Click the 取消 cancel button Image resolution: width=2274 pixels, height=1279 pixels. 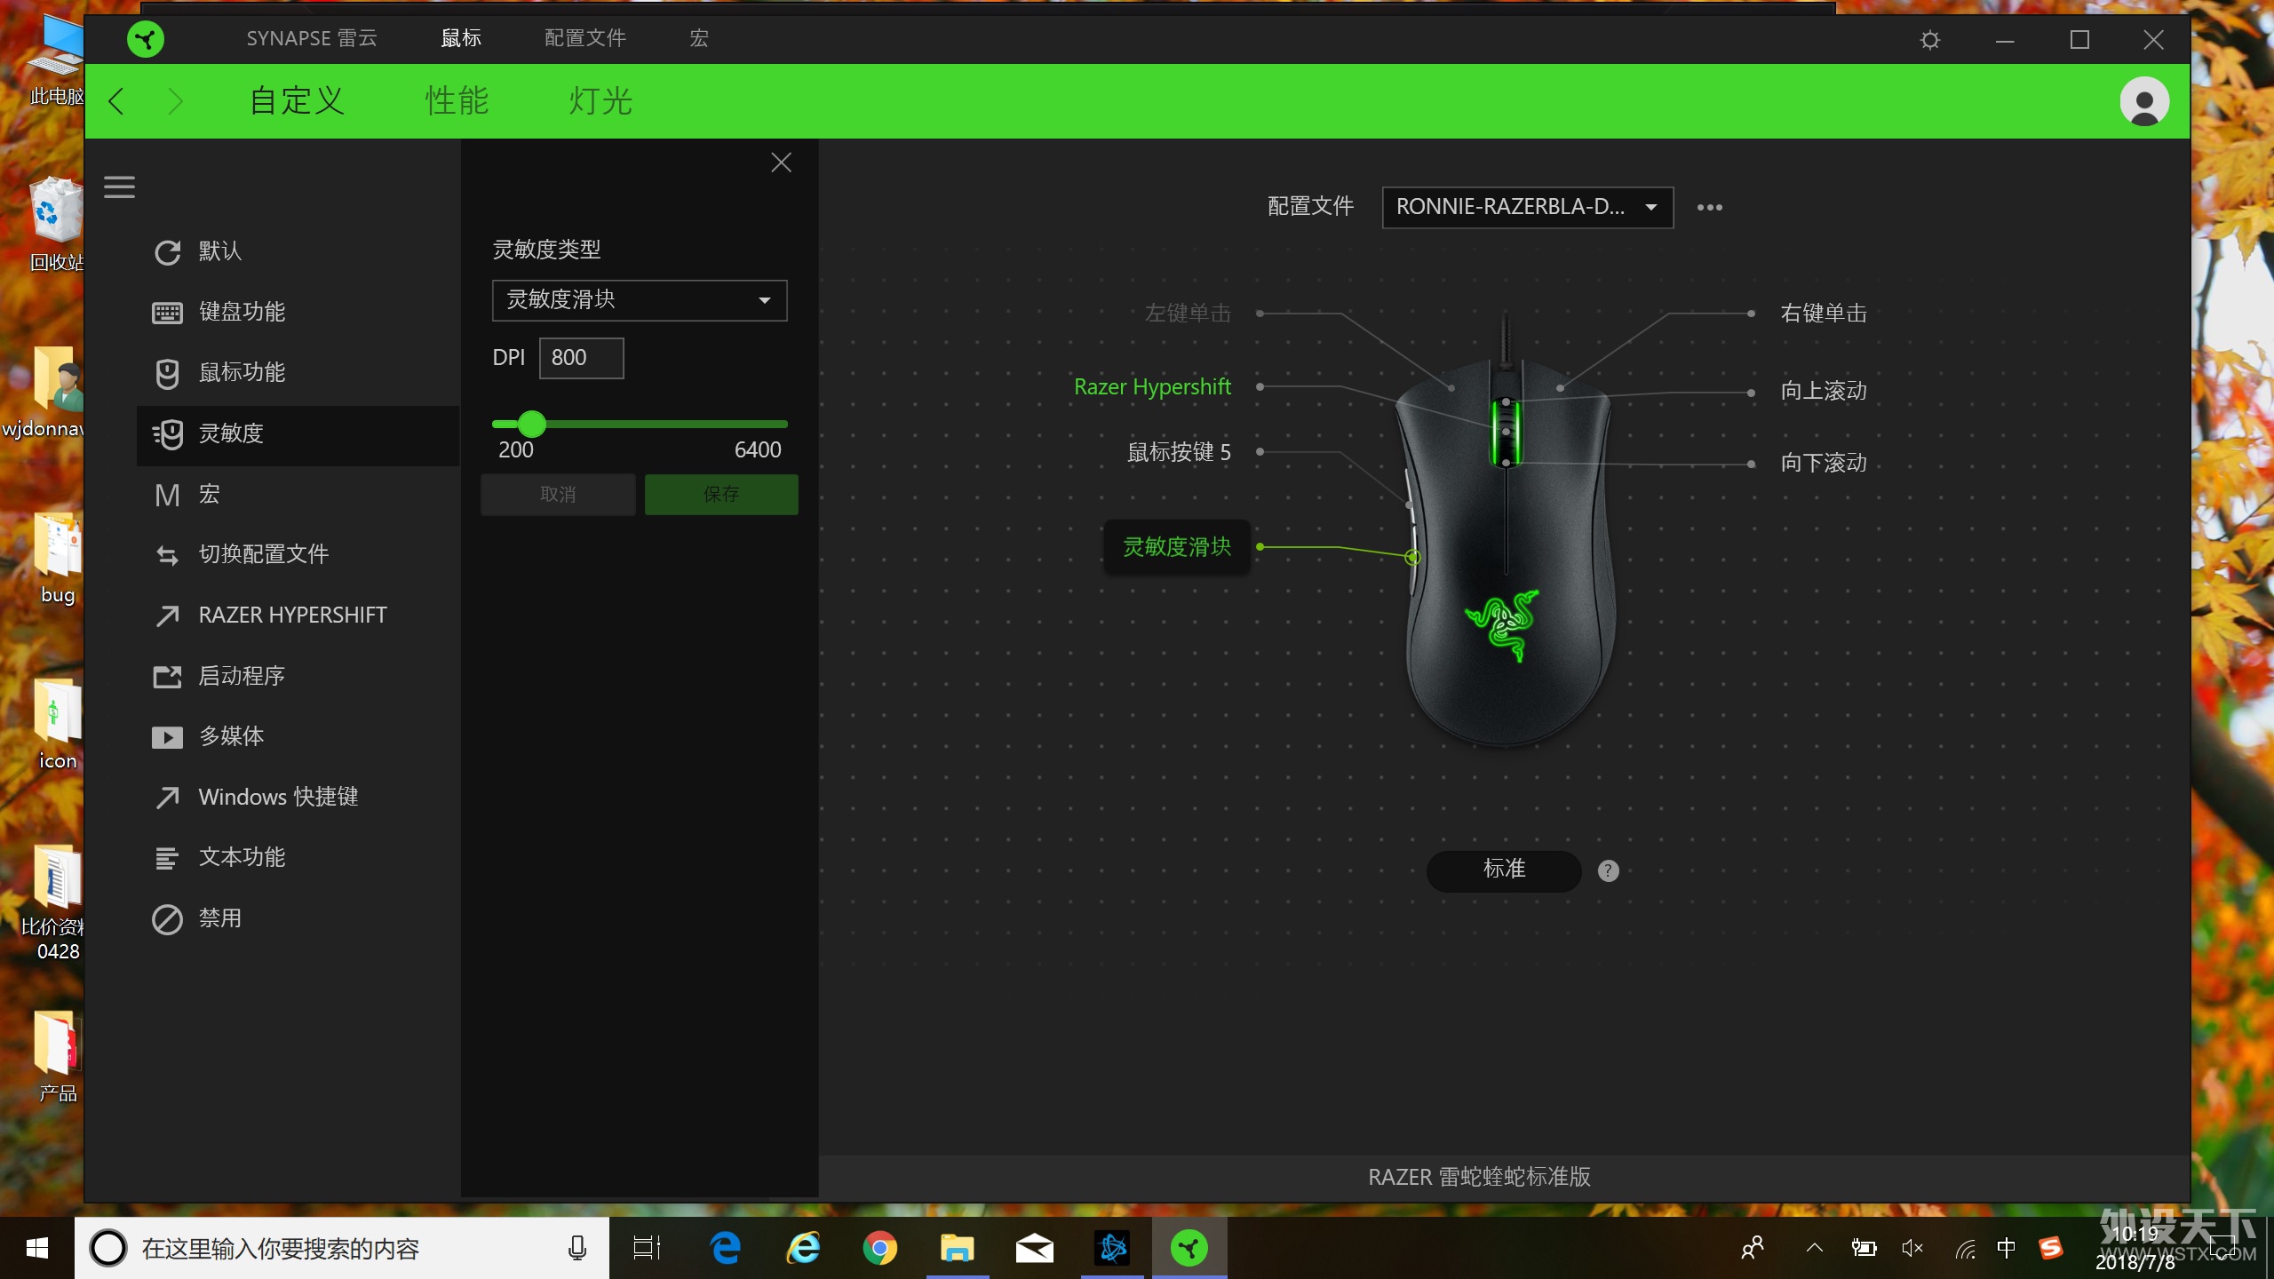tap(558, 495)
